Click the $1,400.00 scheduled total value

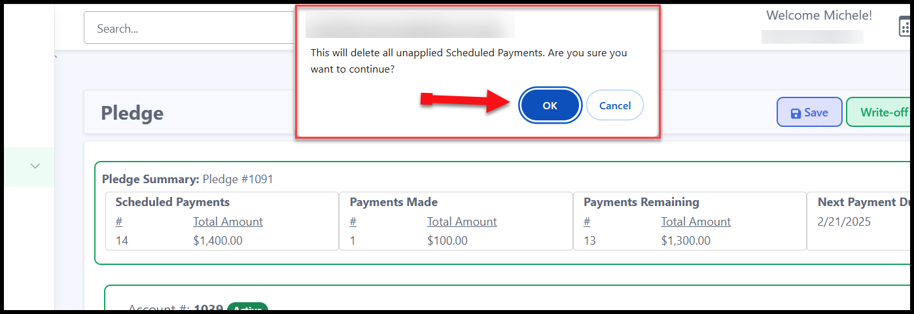click(x=218, y=241)
